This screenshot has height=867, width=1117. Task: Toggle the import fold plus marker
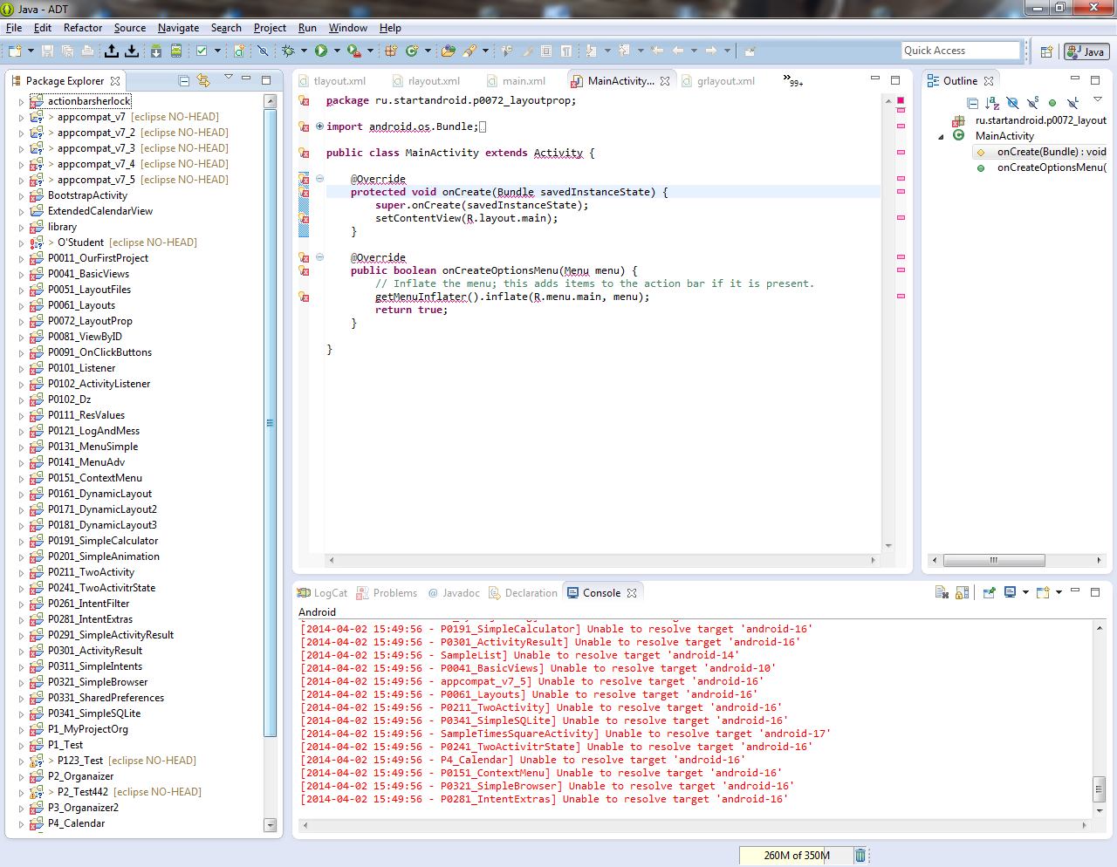(319, 126)
